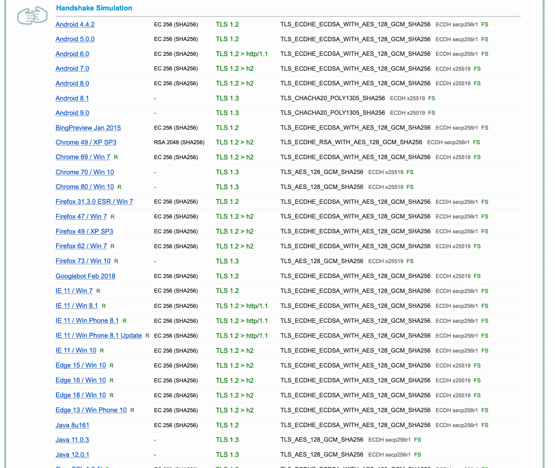Open the Edge 18 / Win 10 link

81,395
